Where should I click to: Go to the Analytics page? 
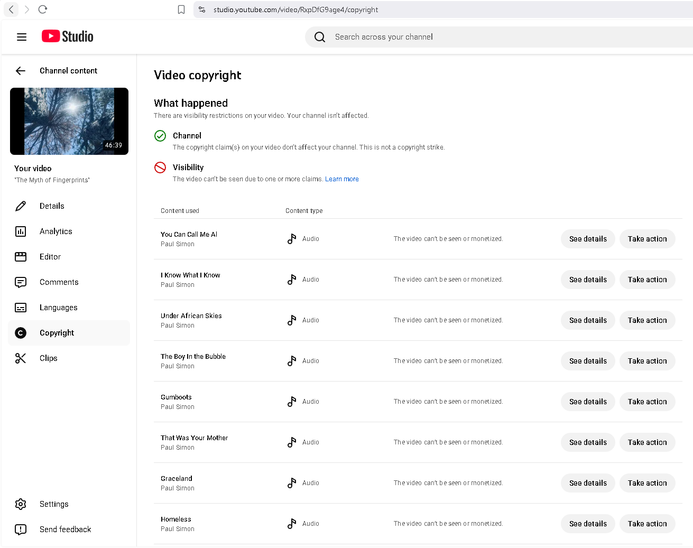click(56, 231)
